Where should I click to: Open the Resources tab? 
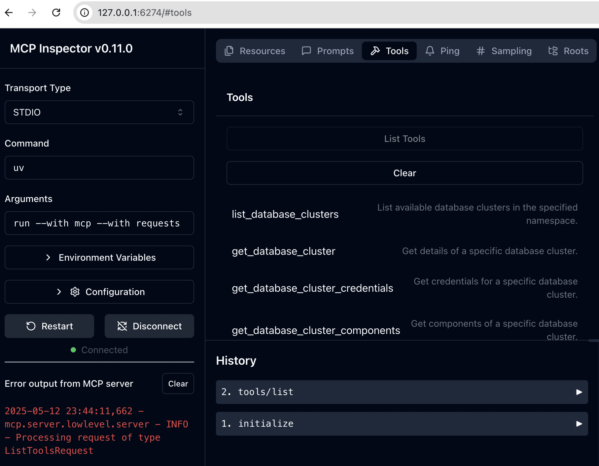(255, 51)
